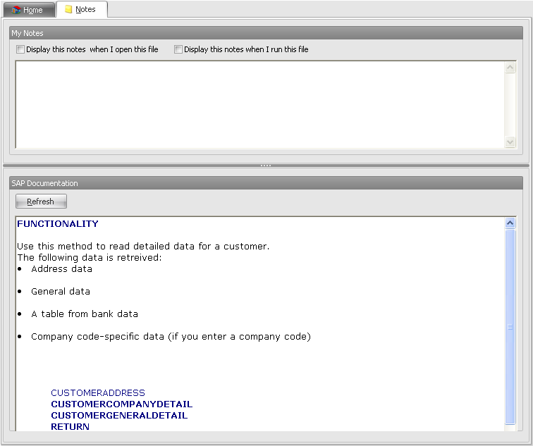The width and height of the screenshot is (533, 446).
Task: Enable display notes when running file
Action: 178,49
